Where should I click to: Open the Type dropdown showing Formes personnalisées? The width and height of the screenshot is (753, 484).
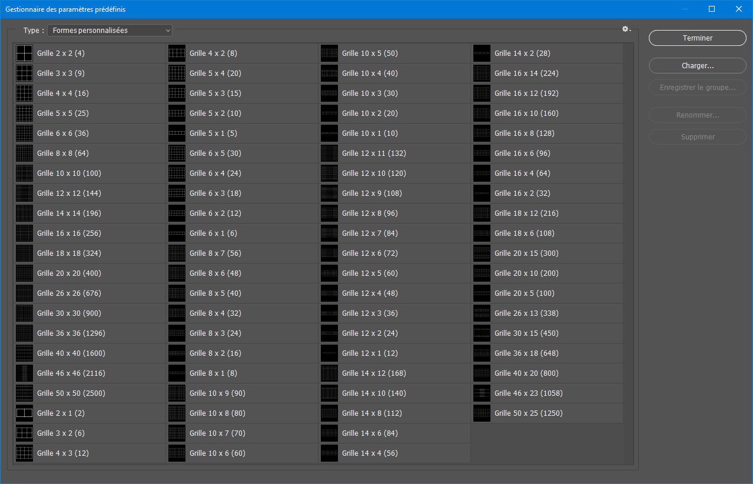coord(110,31)
